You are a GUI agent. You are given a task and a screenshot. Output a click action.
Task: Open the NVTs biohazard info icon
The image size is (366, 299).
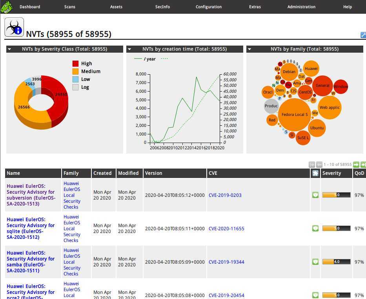click(x=14, y=27)
